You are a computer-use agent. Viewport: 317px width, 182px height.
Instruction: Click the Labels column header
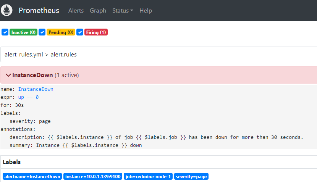tap(12, 162)
